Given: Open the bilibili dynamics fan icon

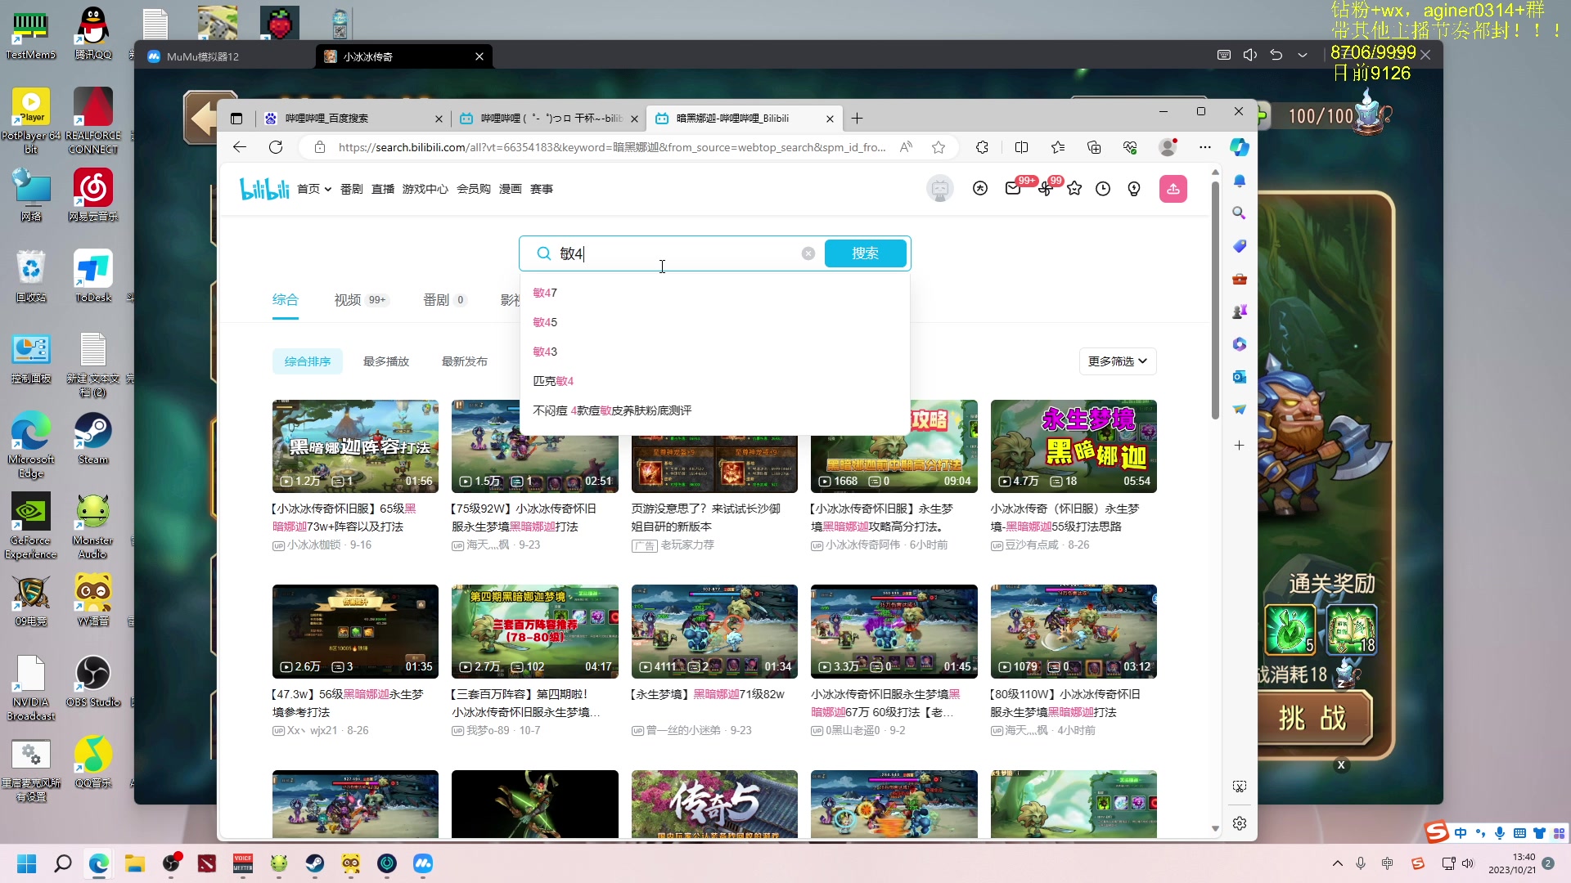Looking at the screenshot, I should point(1045,189).
